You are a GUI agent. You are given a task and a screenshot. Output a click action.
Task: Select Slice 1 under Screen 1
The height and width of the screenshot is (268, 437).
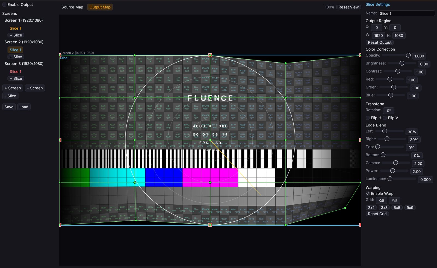point(15,28)
